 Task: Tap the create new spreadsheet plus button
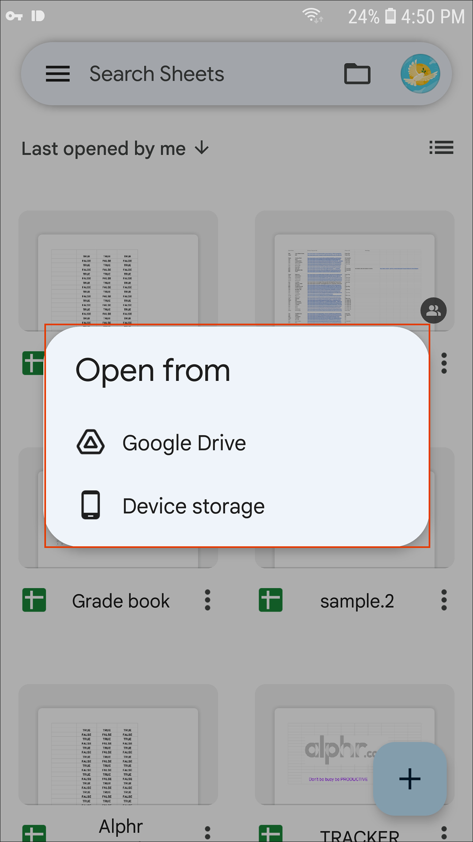(x=410, y=779)
